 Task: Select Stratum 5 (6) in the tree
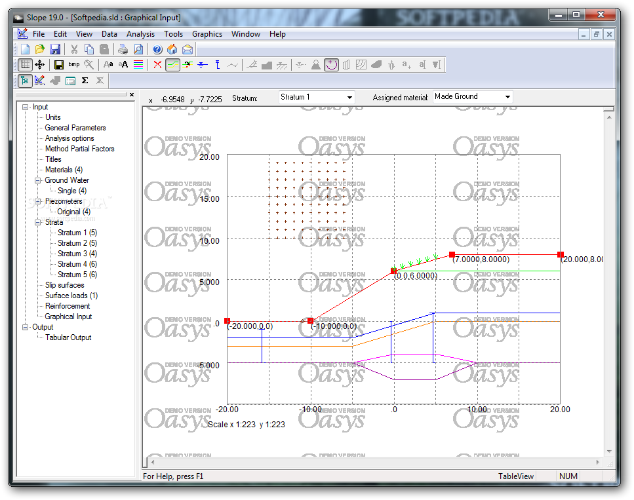(x=77, y=275)
